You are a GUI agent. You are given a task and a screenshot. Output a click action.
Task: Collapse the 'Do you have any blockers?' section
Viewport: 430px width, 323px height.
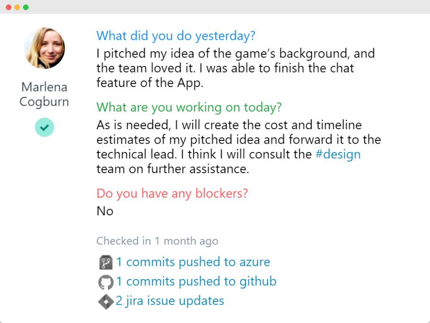point(172,193)
